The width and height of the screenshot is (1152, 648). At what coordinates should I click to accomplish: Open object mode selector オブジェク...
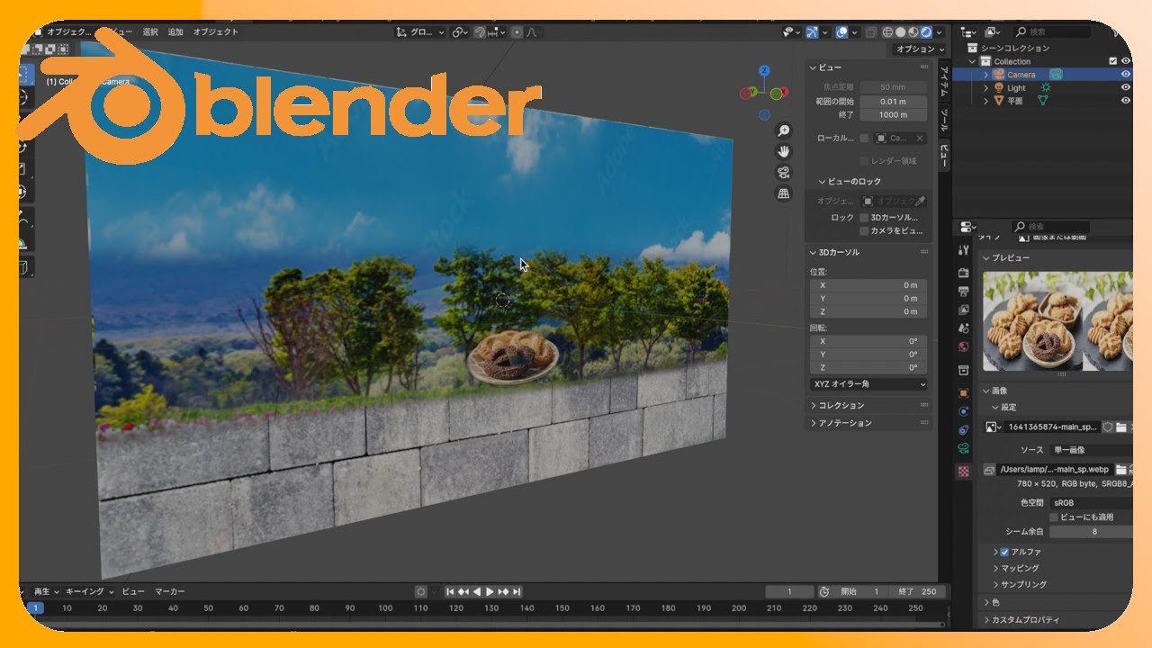(x=67, y=31)
